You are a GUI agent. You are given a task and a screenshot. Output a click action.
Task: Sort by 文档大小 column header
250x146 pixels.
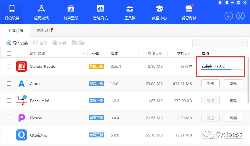coord(184,53)
